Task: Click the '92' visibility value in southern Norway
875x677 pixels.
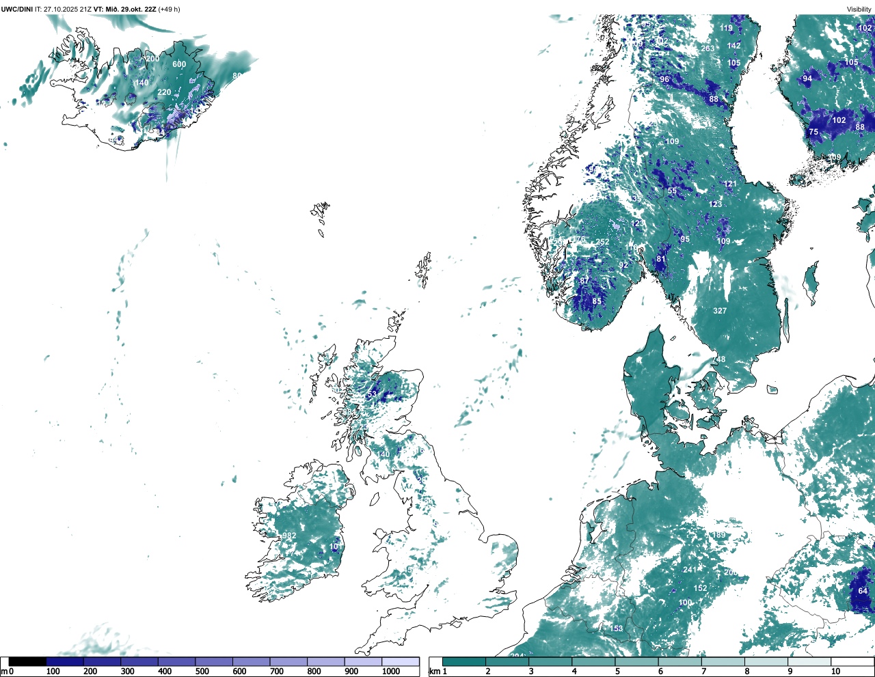Action: 623,265
